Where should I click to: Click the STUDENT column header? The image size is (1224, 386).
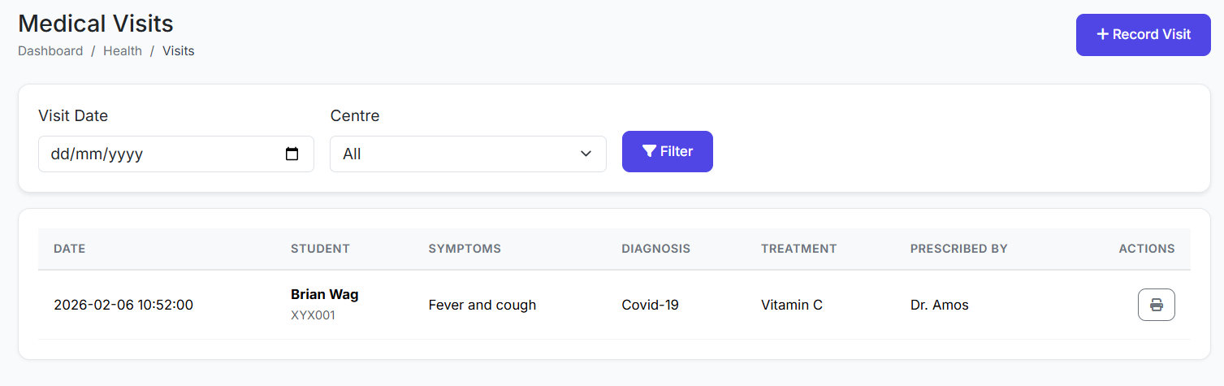coord(320,249)
